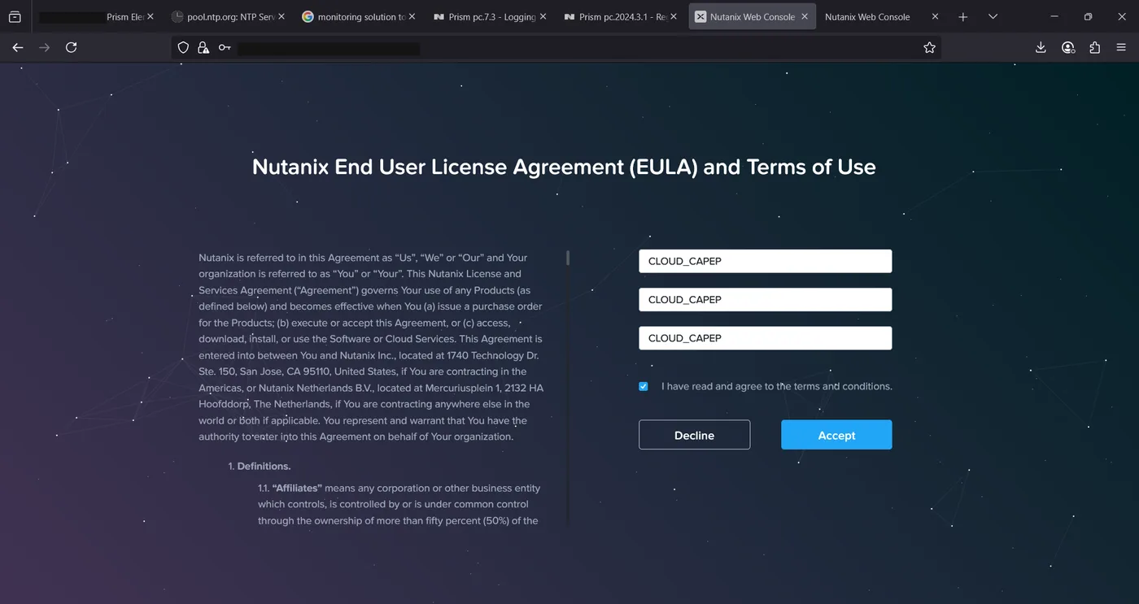Screen dimensions: 1139x604
Task: Untick the agree to terms checkbox
Action: pyautogui.click(x=644, y=386)
